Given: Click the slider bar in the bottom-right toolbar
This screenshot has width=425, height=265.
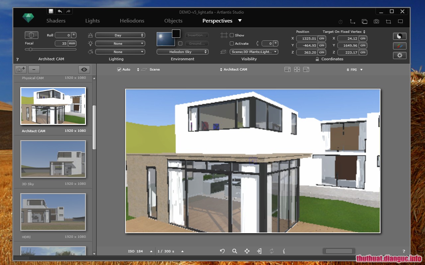Looking at the screenshot, I should tap(339, 251).
